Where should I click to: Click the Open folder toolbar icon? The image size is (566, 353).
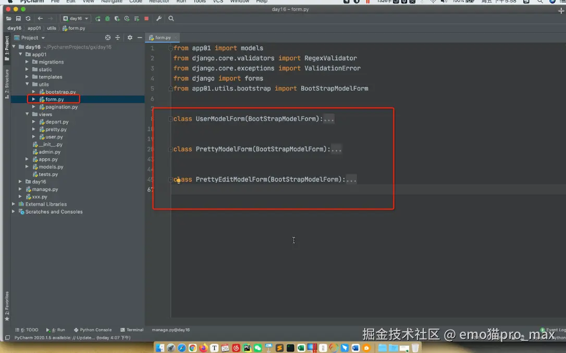[x=9, y=18]
